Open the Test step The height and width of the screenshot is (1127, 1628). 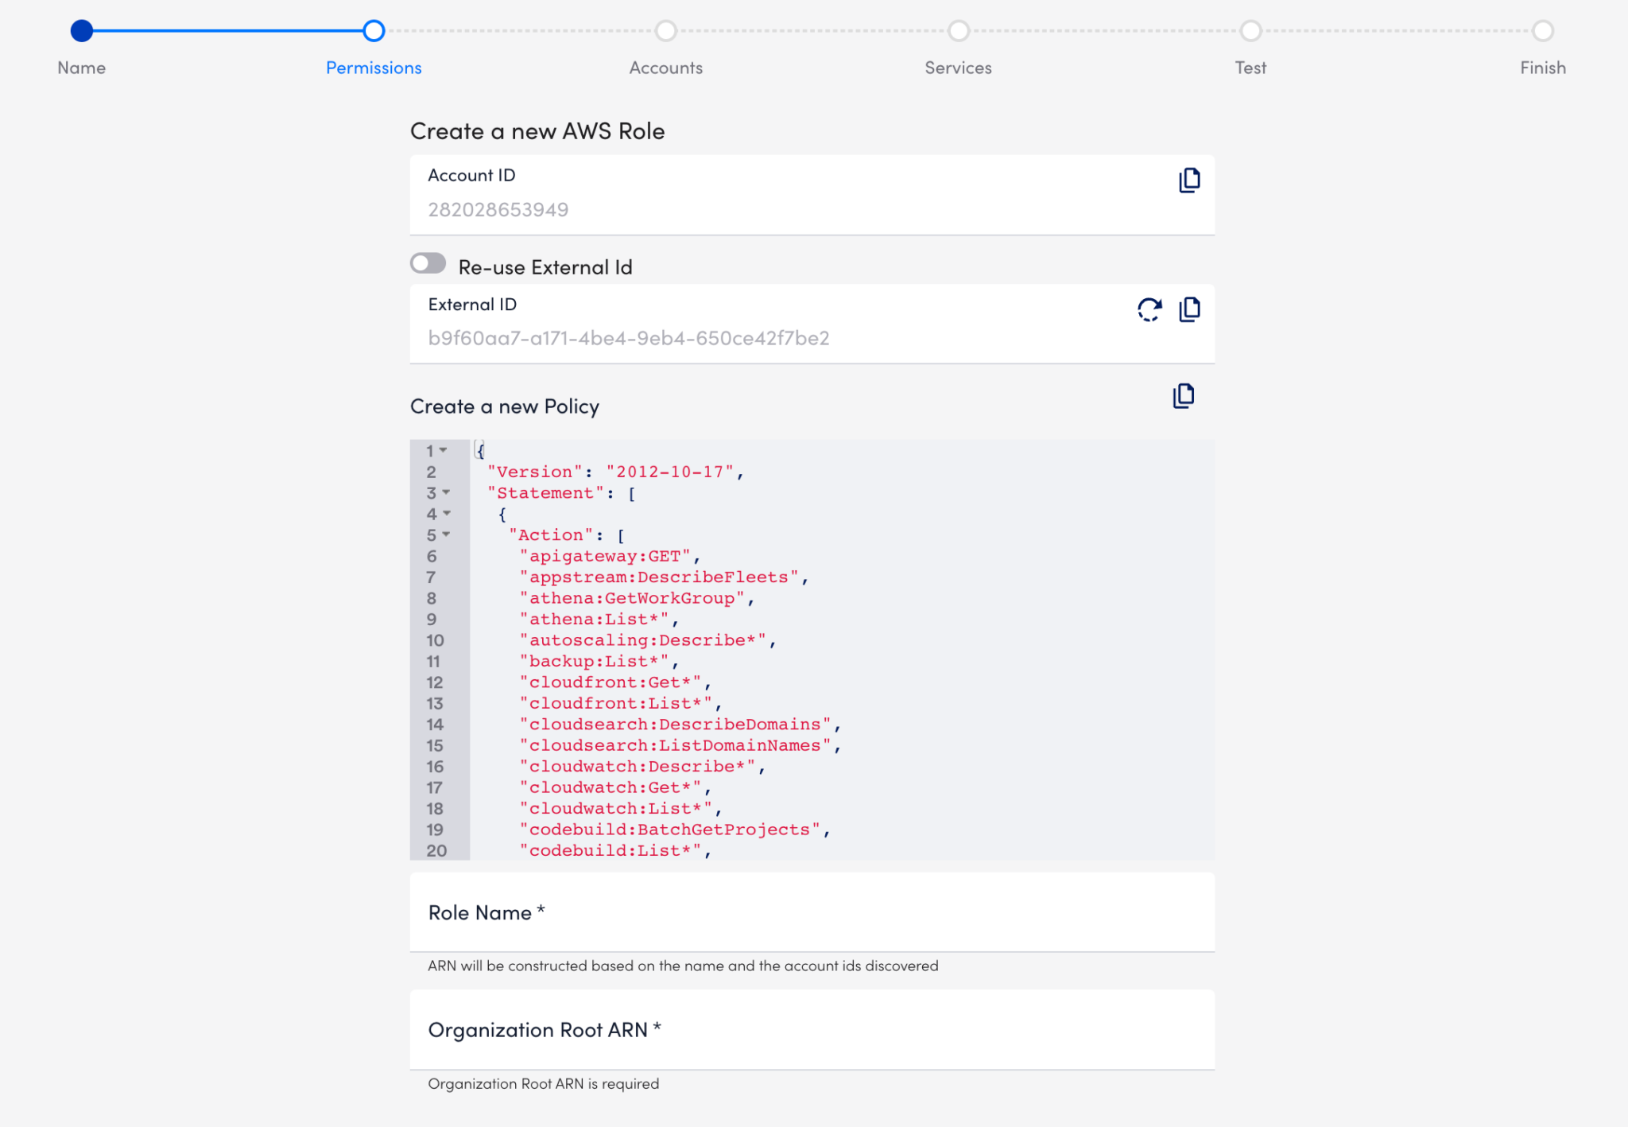pos(1250,32)
